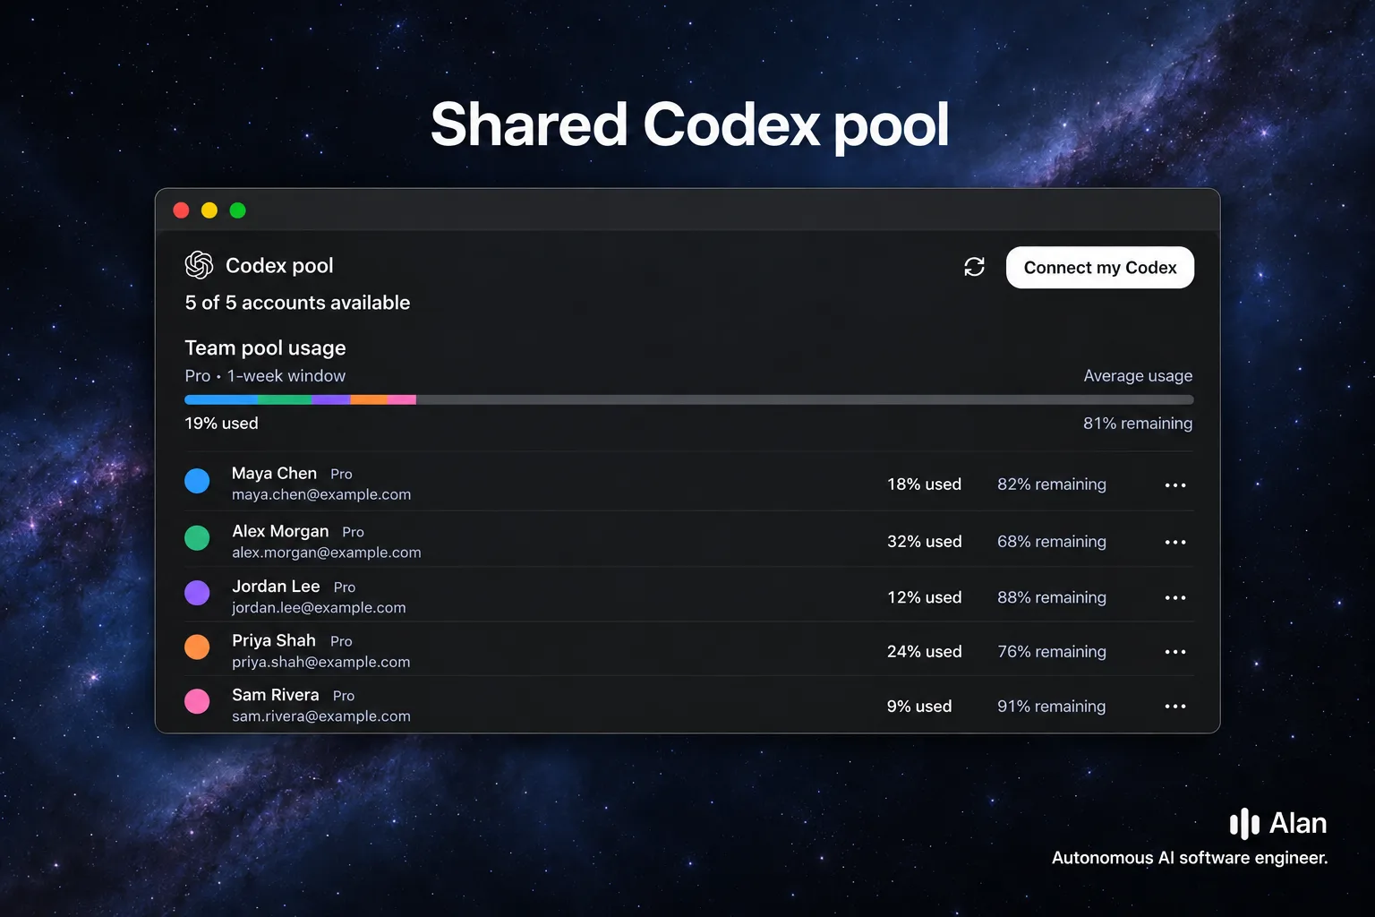The image size is (1375, 917).
Task: Select the name Alex Morgan
Action: [280, 531]
